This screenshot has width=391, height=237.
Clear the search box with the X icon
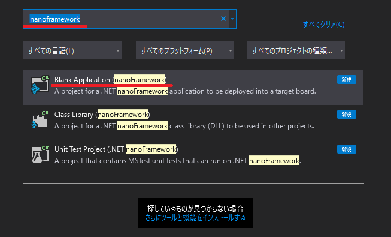click(223, 19)
